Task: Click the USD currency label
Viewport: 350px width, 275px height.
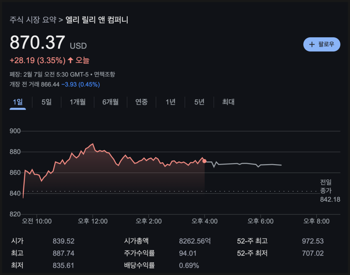Action: 78,46
